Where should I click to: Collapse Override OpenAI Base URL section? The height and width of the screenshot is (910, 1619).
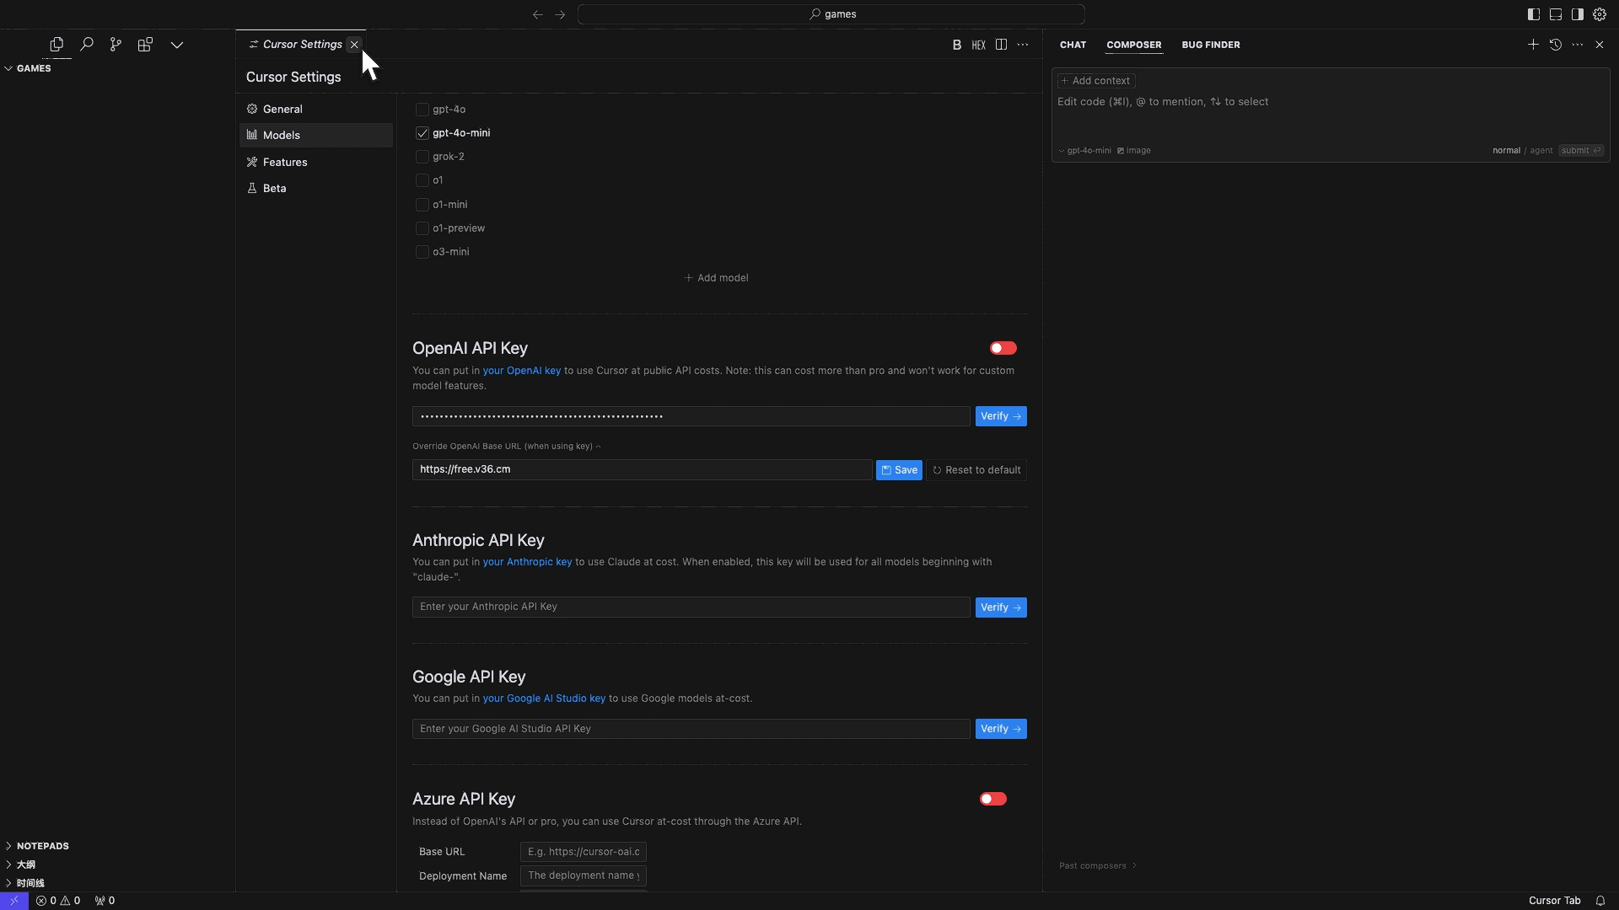tap(507, 447)
